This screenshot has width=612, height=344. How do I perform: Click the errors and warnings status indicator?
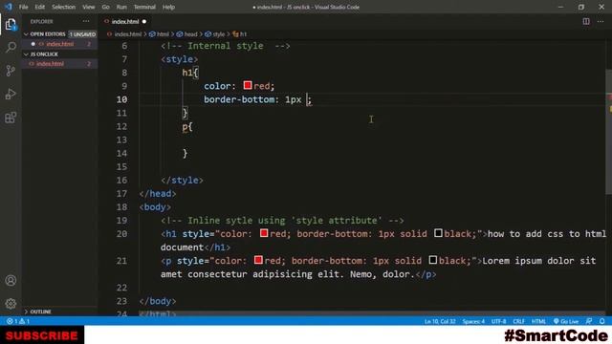point(18,321)
